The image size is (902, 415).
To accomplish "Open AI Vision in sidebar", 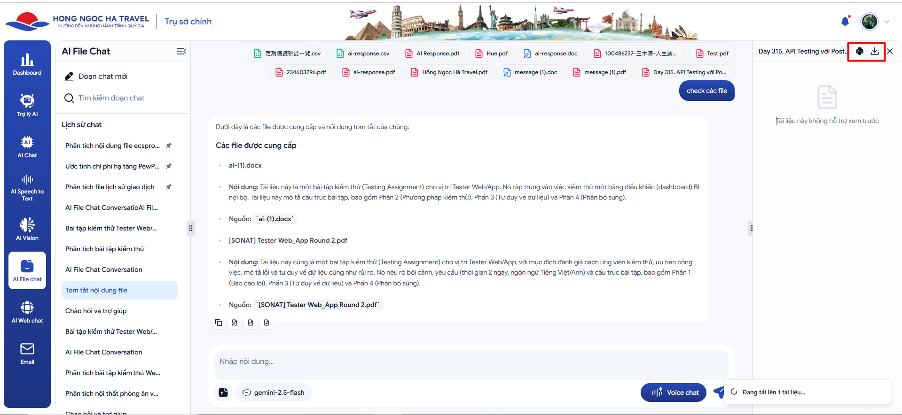I will coord(27,229).
